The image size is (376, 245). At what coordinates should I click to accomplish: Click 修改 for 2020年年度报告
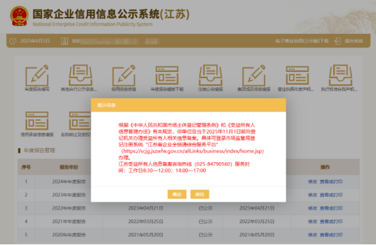(x=313, y=235)
